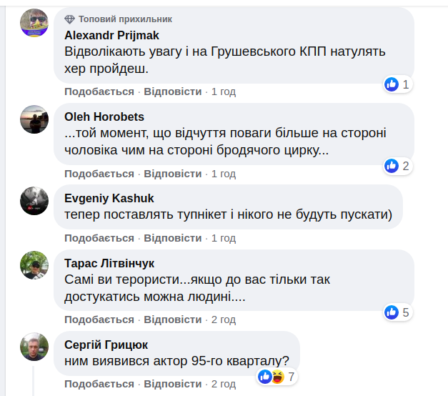The image size is (448, 396).
Task: Open Evgeniy Kashuk's avatar image
Action: click(34, 201)
